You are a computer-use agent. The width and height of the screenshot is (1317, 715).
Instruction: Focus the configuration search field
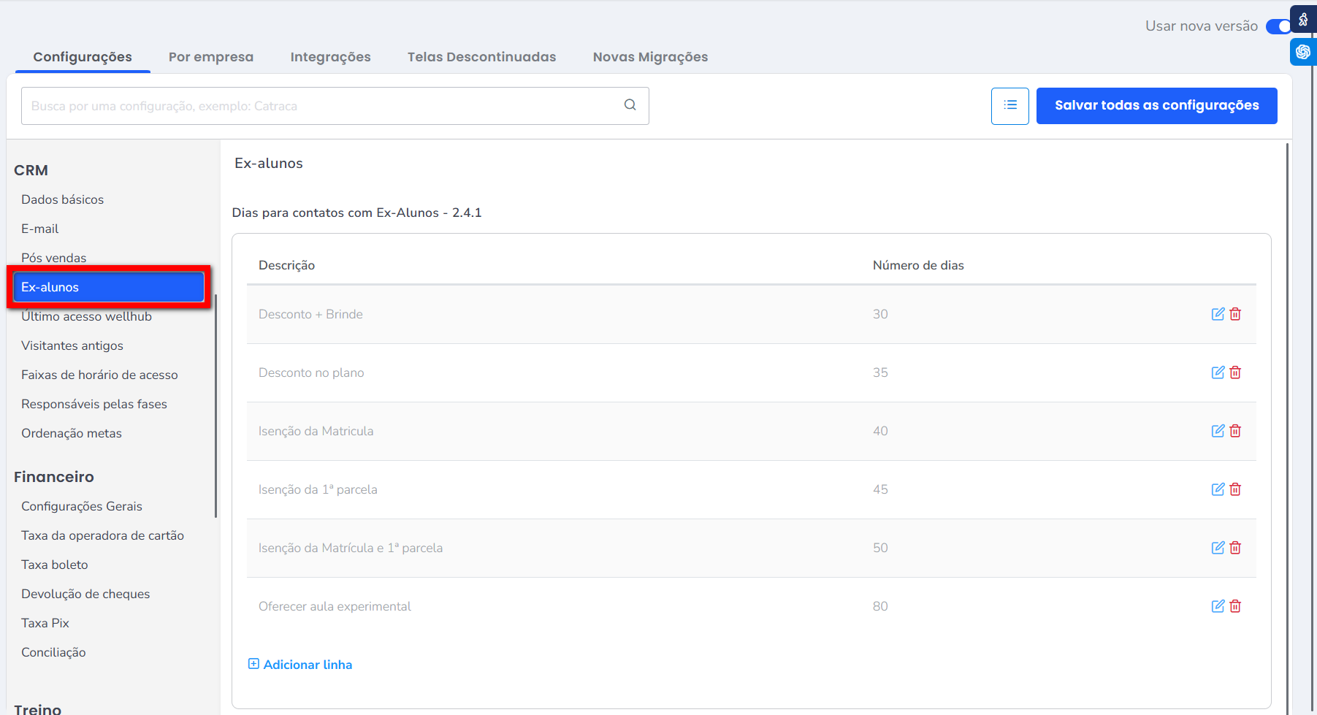(x=321, y=106)
